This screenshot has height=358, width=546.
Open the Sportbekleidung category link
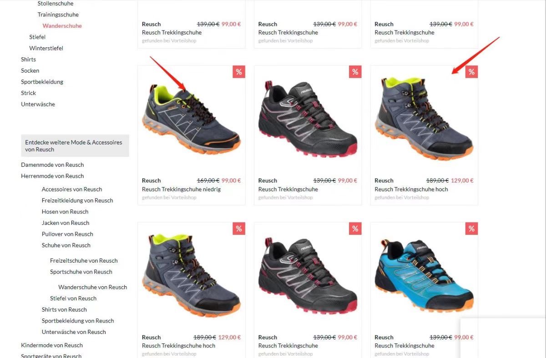(42, 82)
